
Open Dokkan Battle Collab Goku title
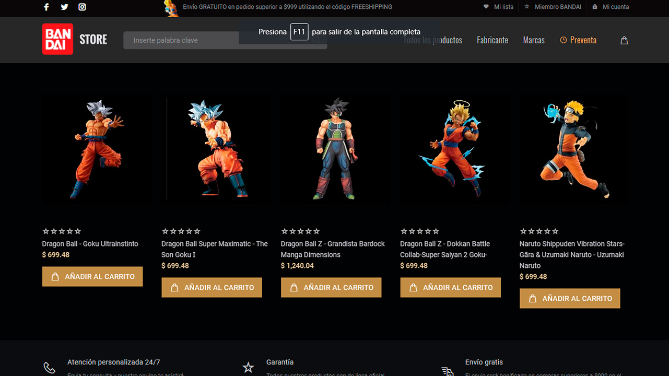[445, 249]
